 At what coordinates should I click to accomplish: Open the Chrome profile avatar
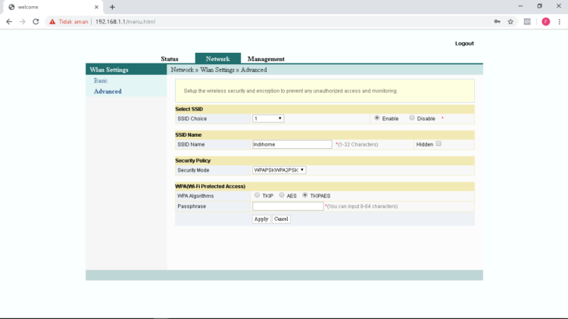pos(545,22)
